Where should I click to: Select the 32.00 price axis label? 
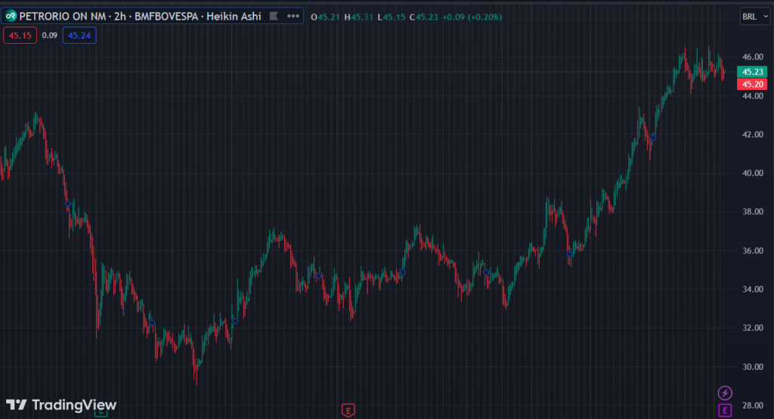tap(753, 328)
